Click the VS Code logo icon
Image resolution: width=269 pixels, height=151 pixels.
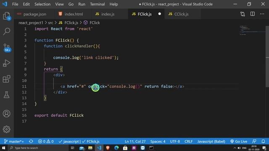point(5,4)
